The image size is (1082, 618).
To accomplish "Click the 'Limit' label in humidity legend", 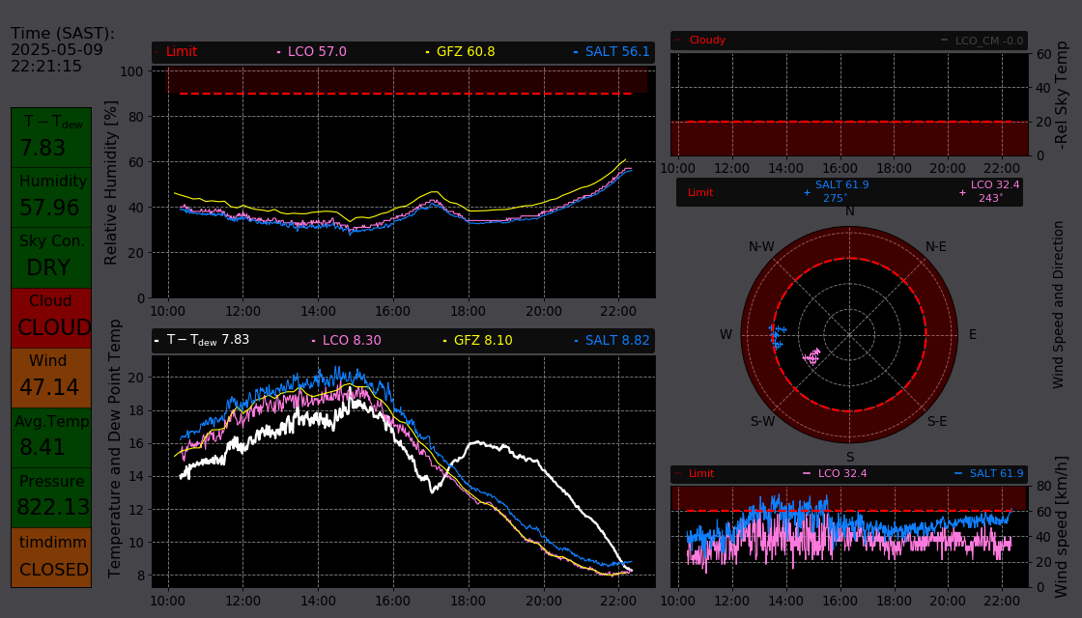I will (x=181, y=52).
